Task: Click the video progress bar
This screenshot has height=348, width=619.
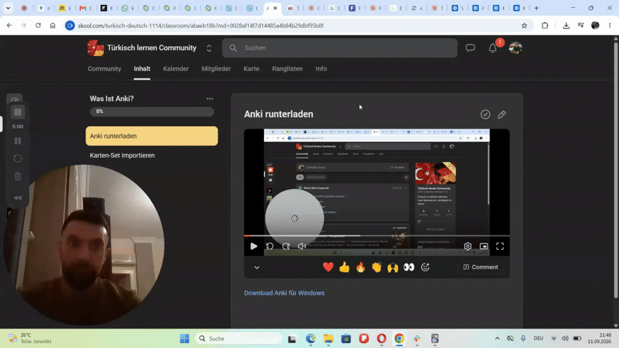Action: pos(377,236)
